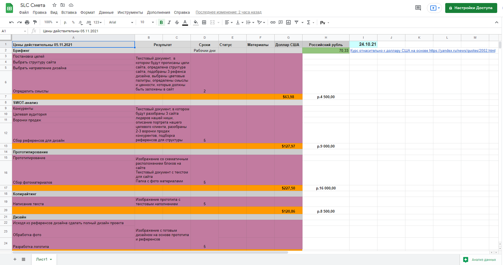Expand merge cells options arrow
The image size is (503, 265).
click(x=218, y=23)
